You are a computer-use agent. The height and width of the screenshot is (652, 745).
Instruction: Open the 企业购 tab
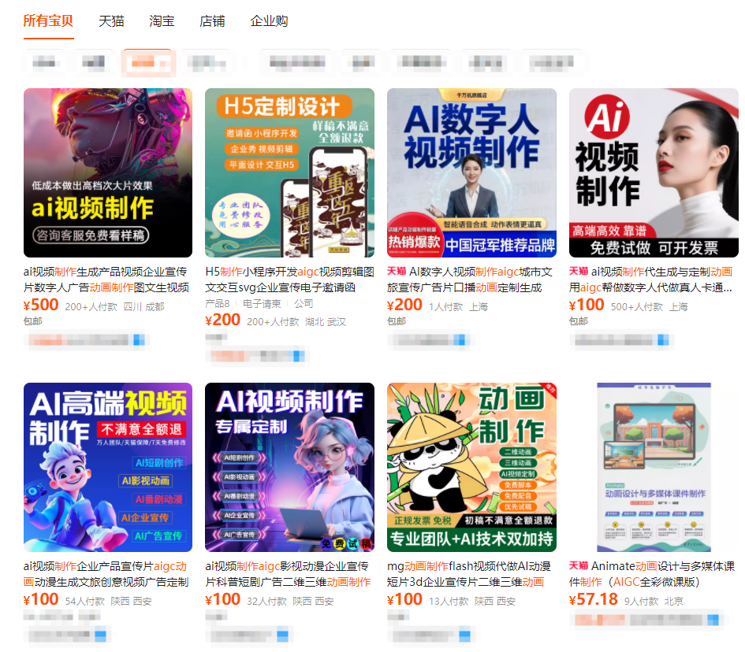pyautogui.click(x=270, y=21)
